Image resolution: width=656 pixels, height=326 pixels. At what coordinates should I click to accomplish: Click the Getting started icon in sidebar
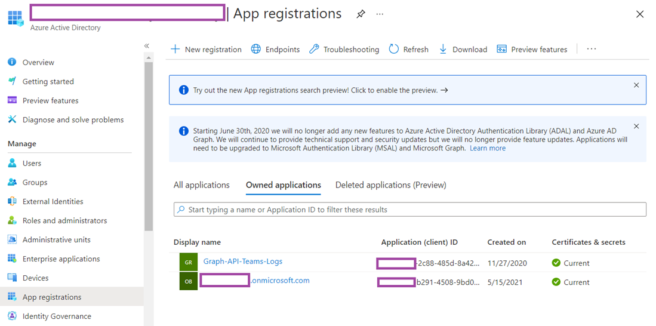pos(12,81)
